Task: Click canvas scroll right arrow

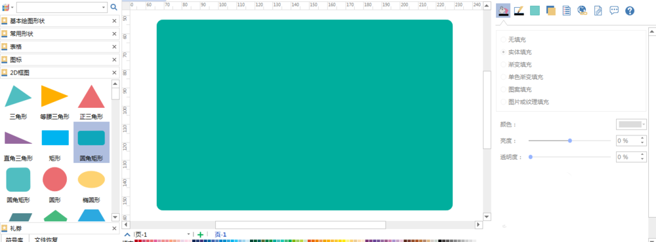Action: pos(479,225)
